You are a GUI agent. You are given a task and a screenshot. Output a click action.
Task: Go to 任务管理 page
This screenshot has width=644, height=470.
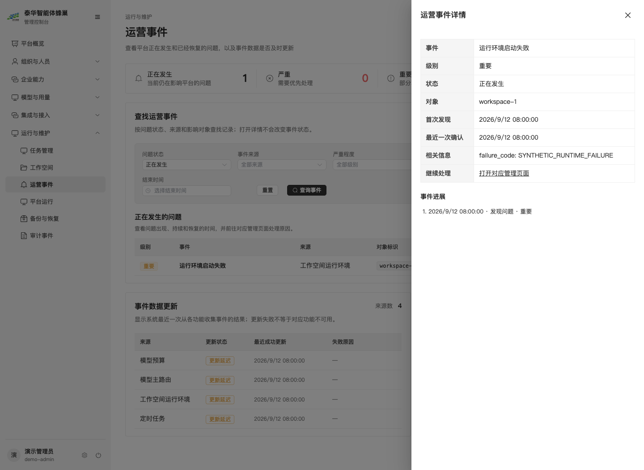coord(55,150)
